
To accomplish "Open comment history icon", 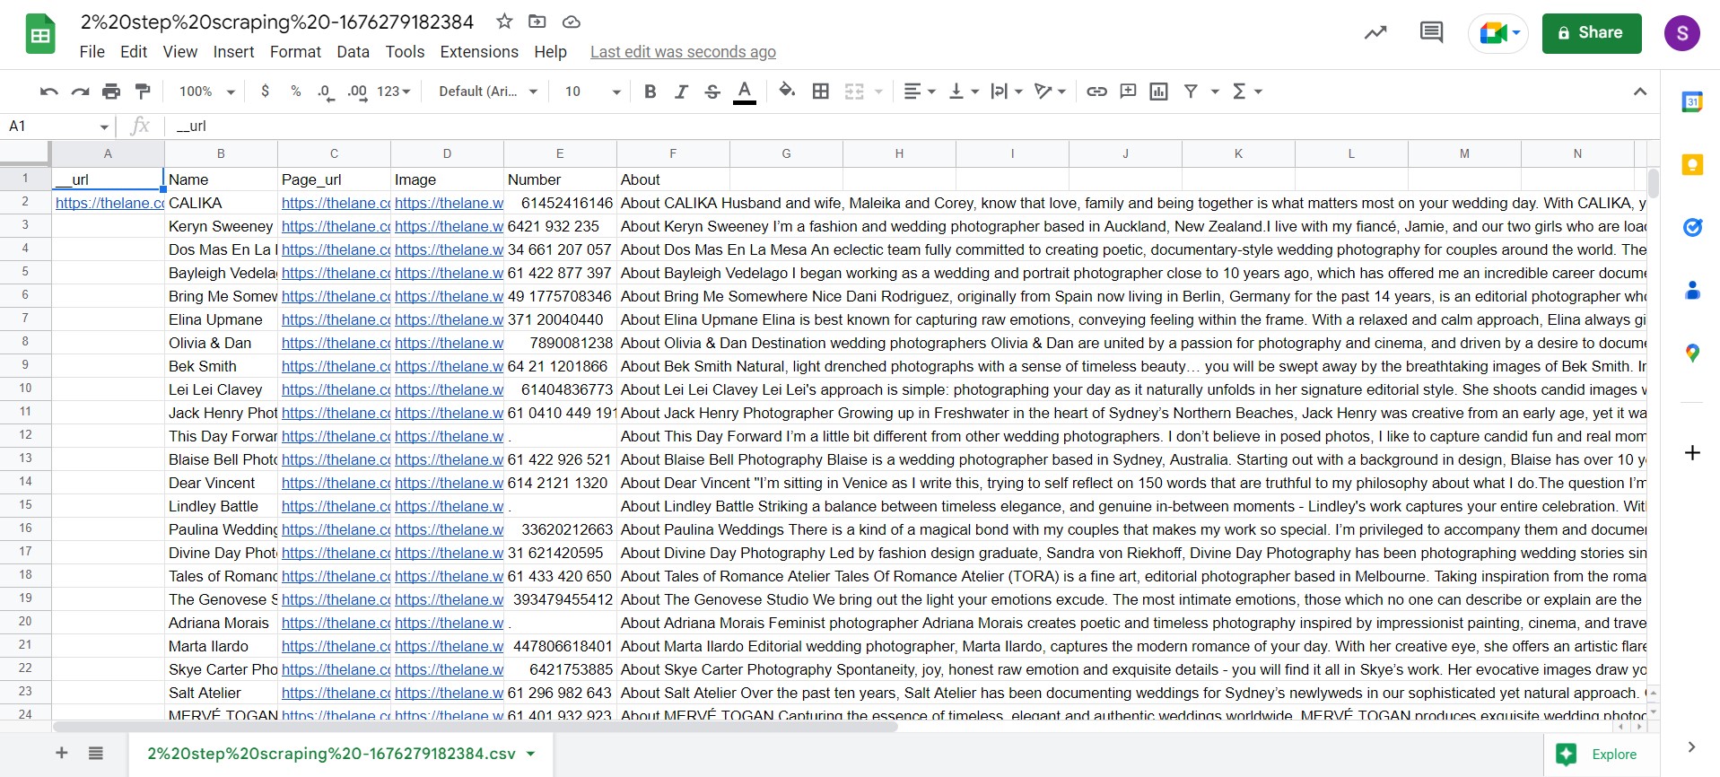I will [x=1431, y=33].
